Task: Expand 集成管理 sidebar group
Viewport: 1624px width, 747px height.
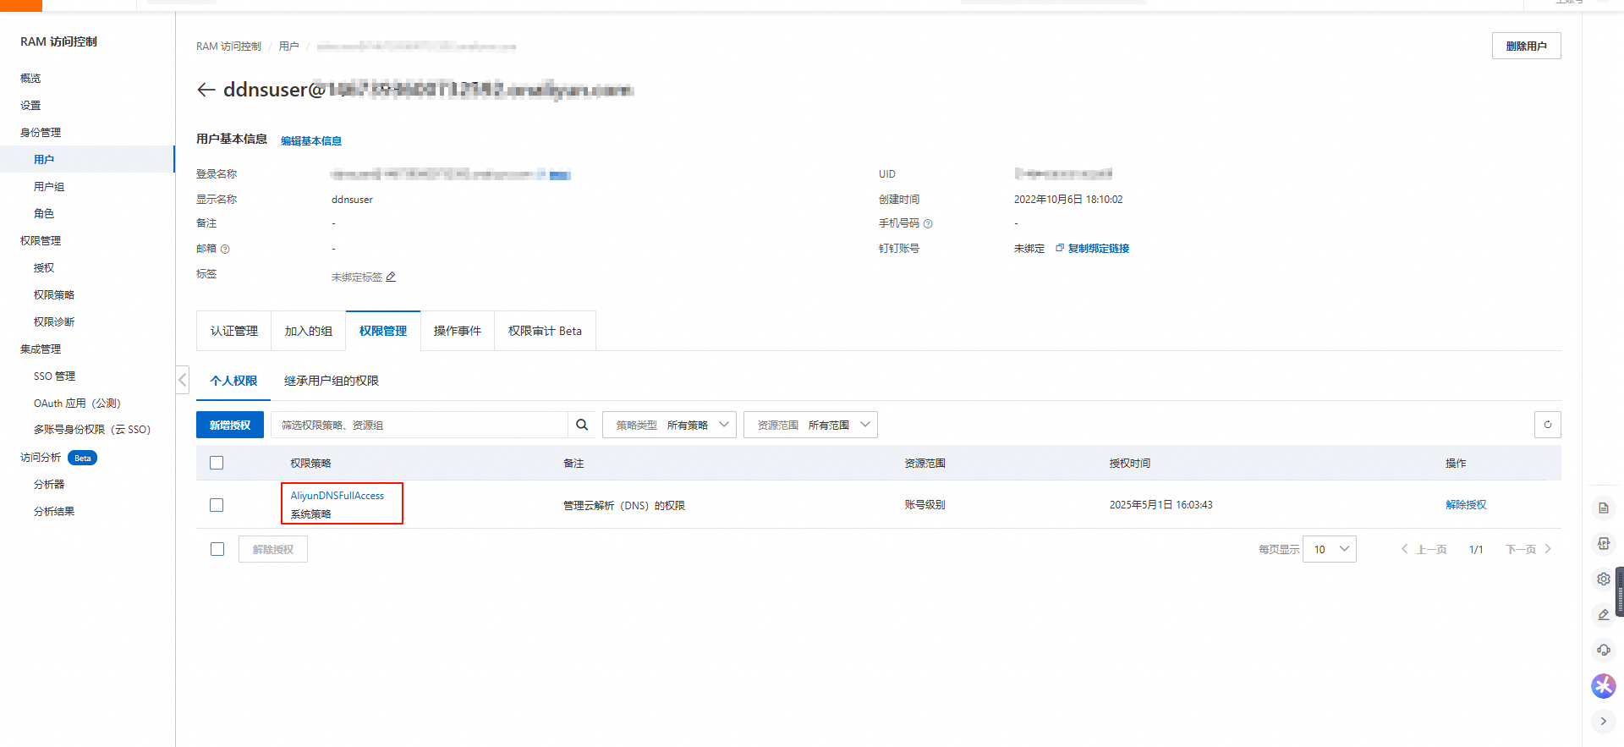Action: tap(41, 349)
